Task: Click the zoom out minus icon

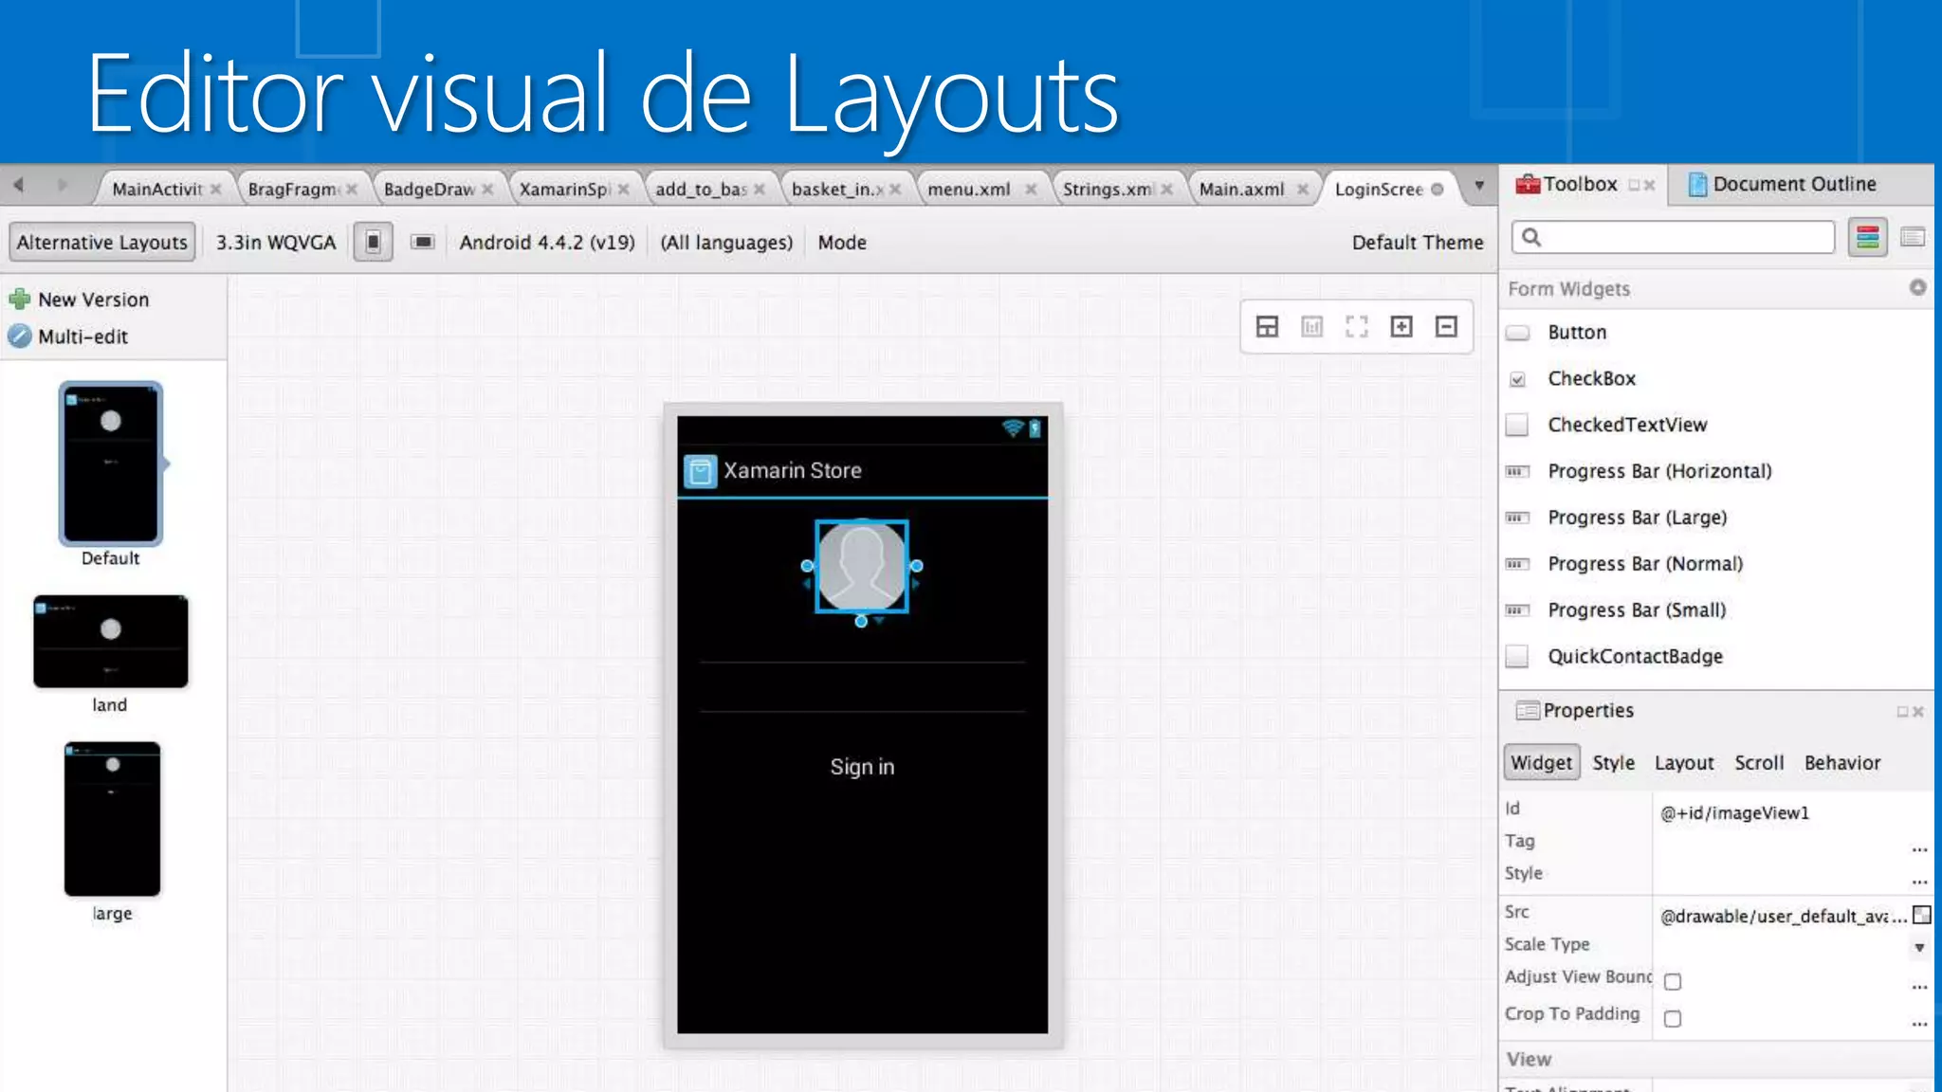Action: click(x=1446, y=327)
